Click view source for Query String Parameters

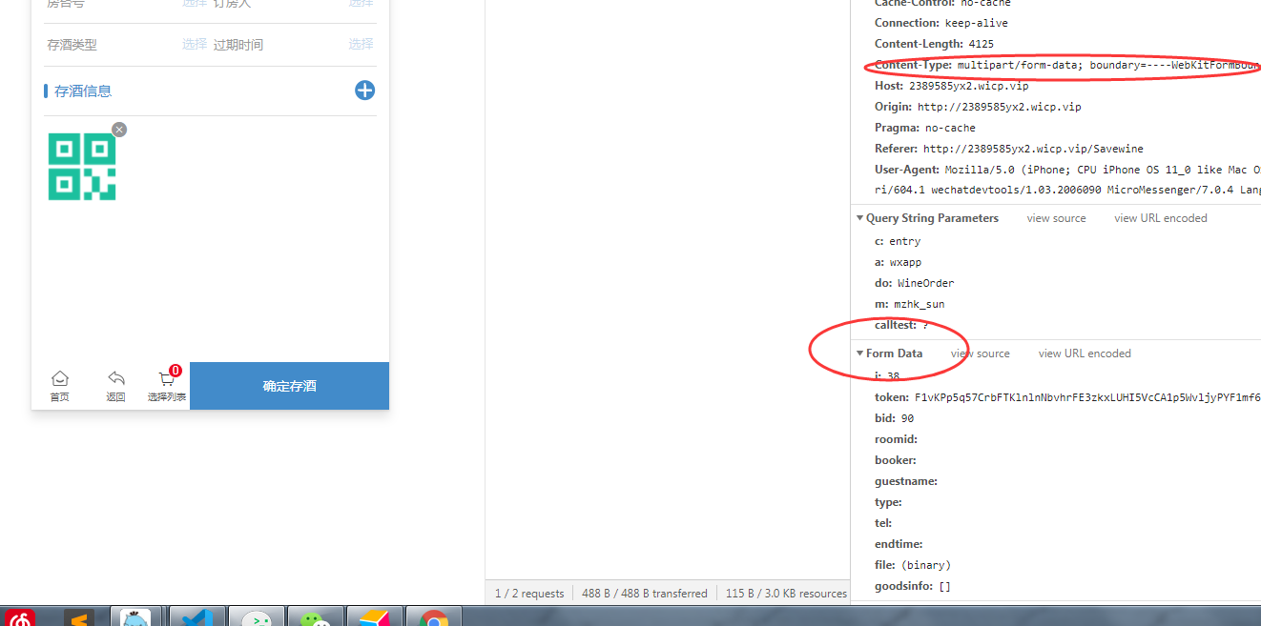click(x=1056, y=218)
